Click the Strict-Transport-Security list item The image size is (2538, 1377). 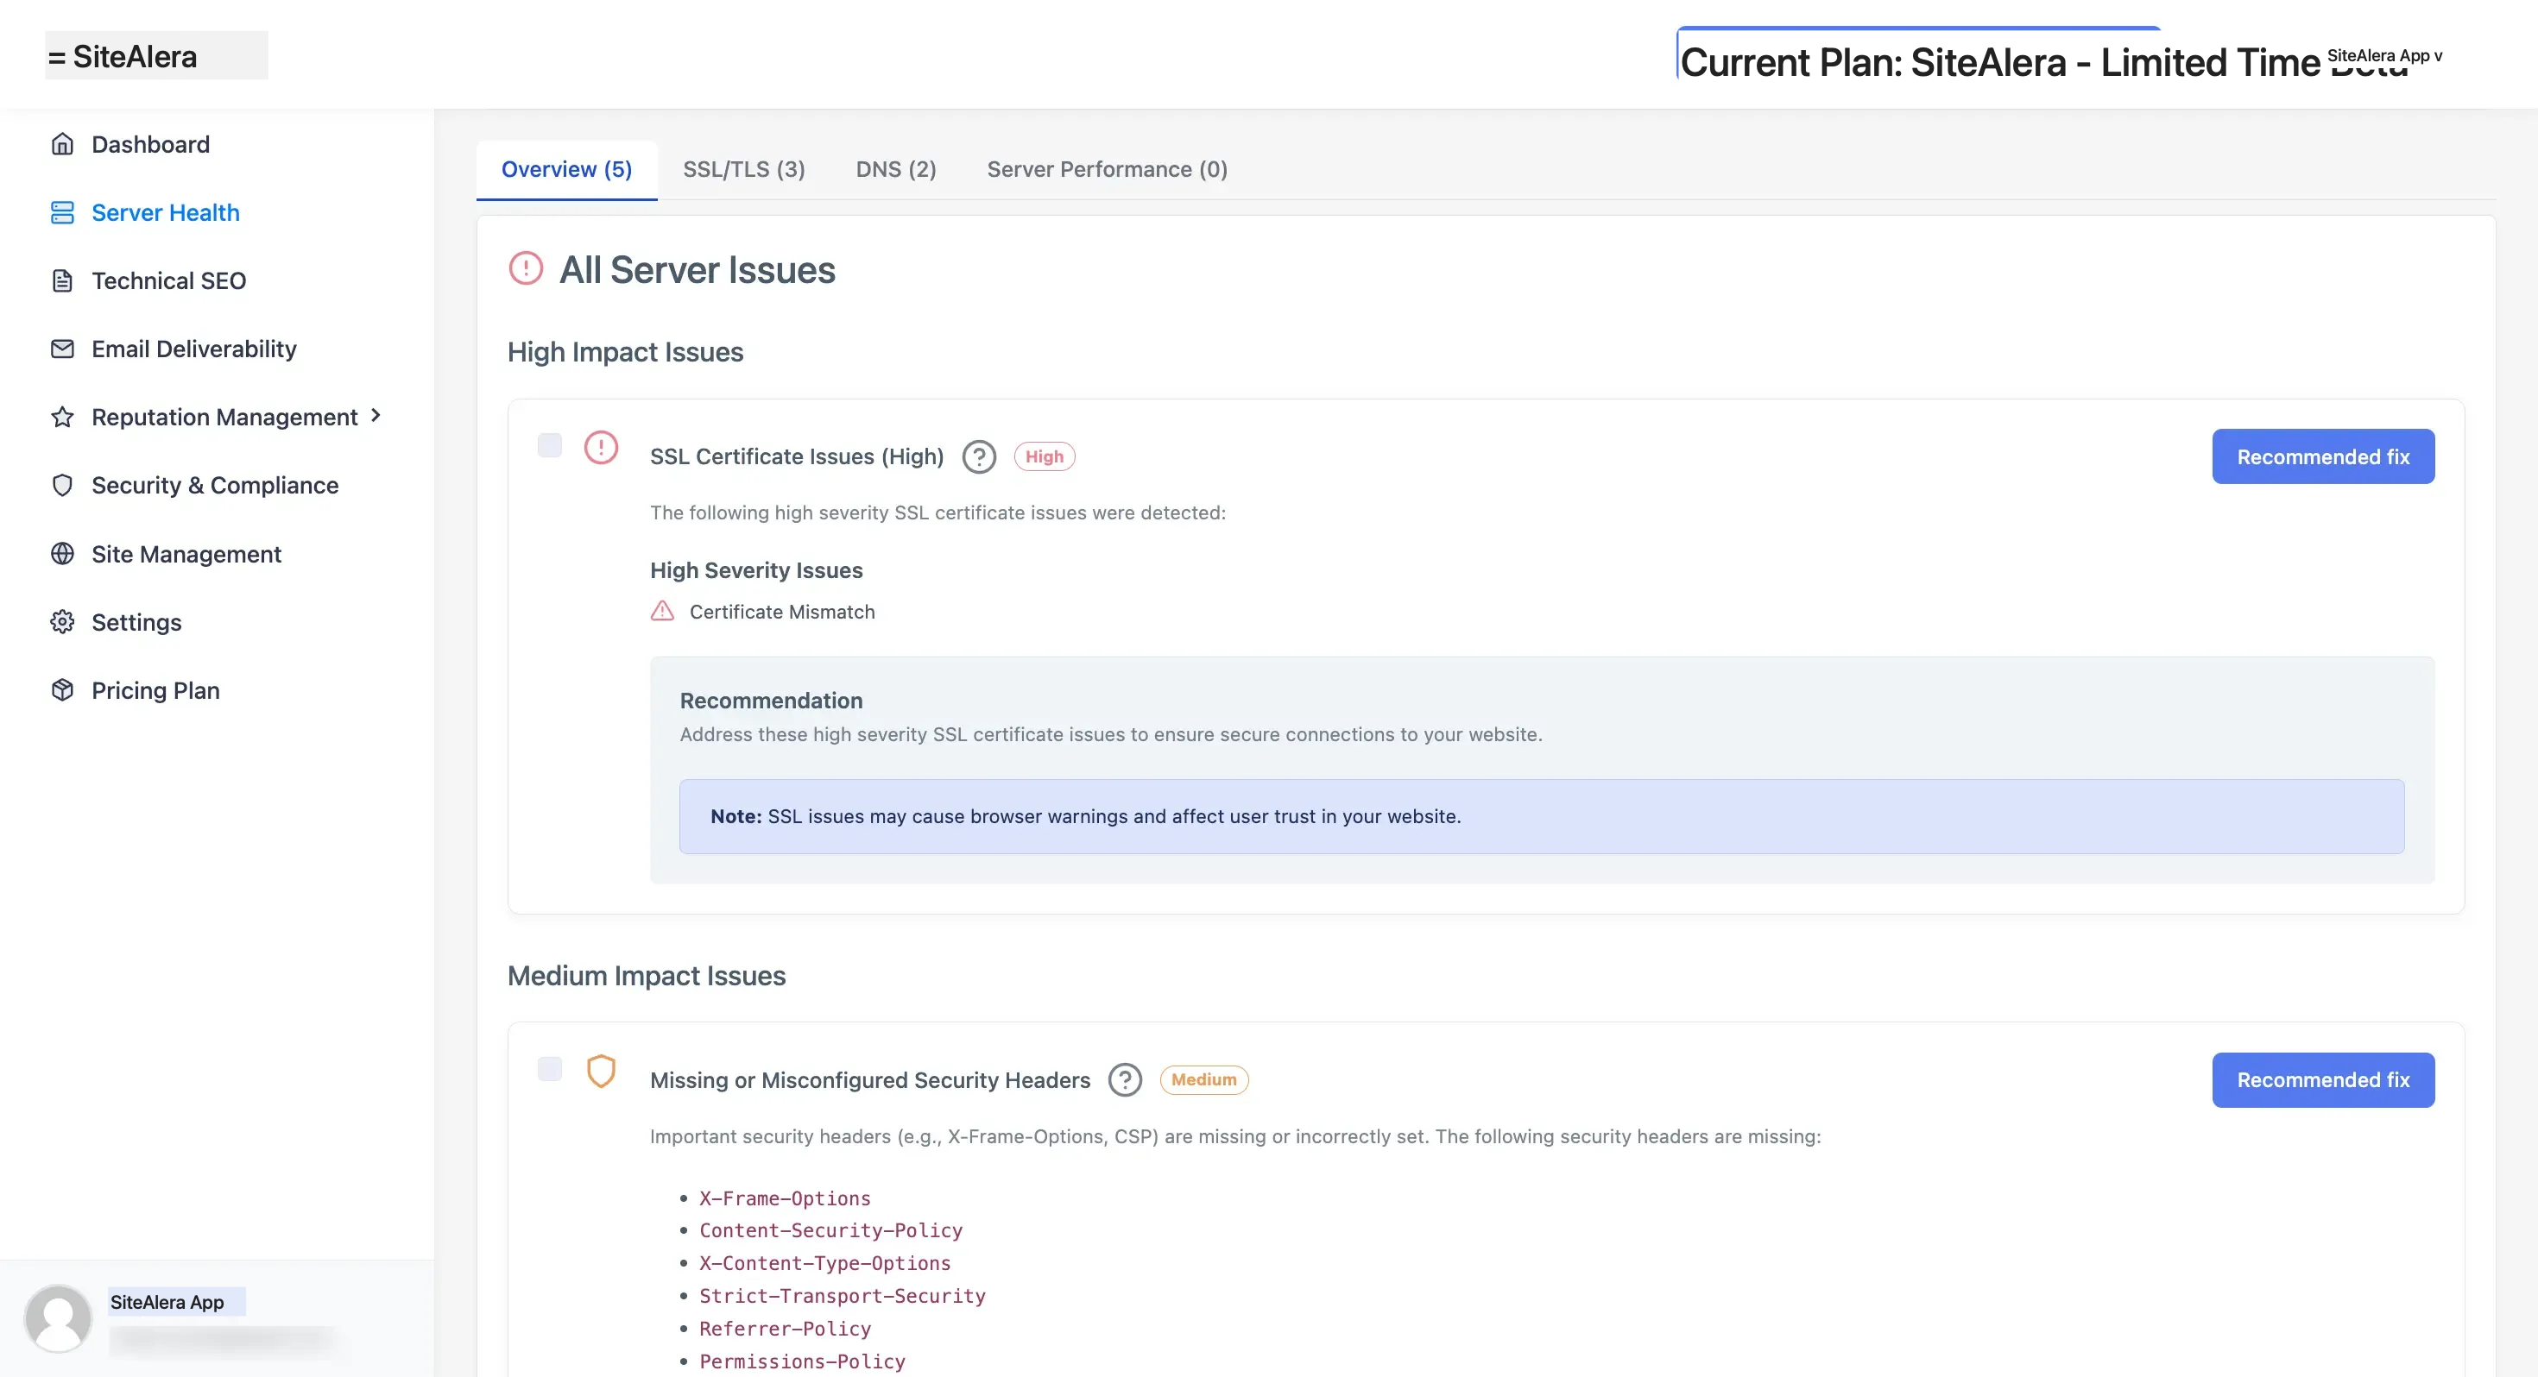pyautogui.click(x=843, y=1296)
